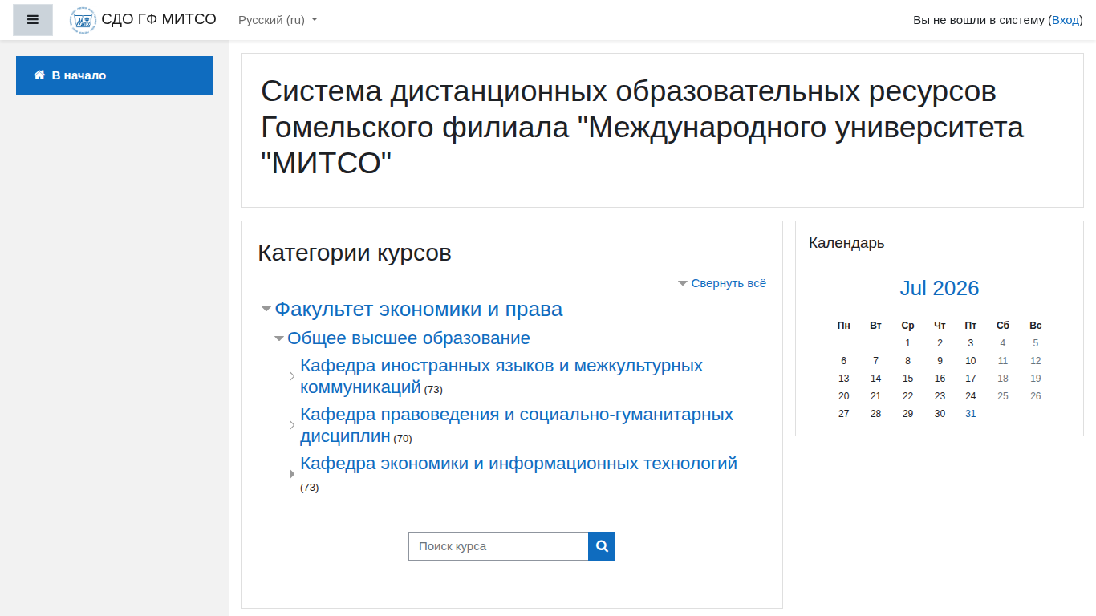The image size is (1096, 616).
Task: Open the Вход login link
Action: tap(1066, 20)
